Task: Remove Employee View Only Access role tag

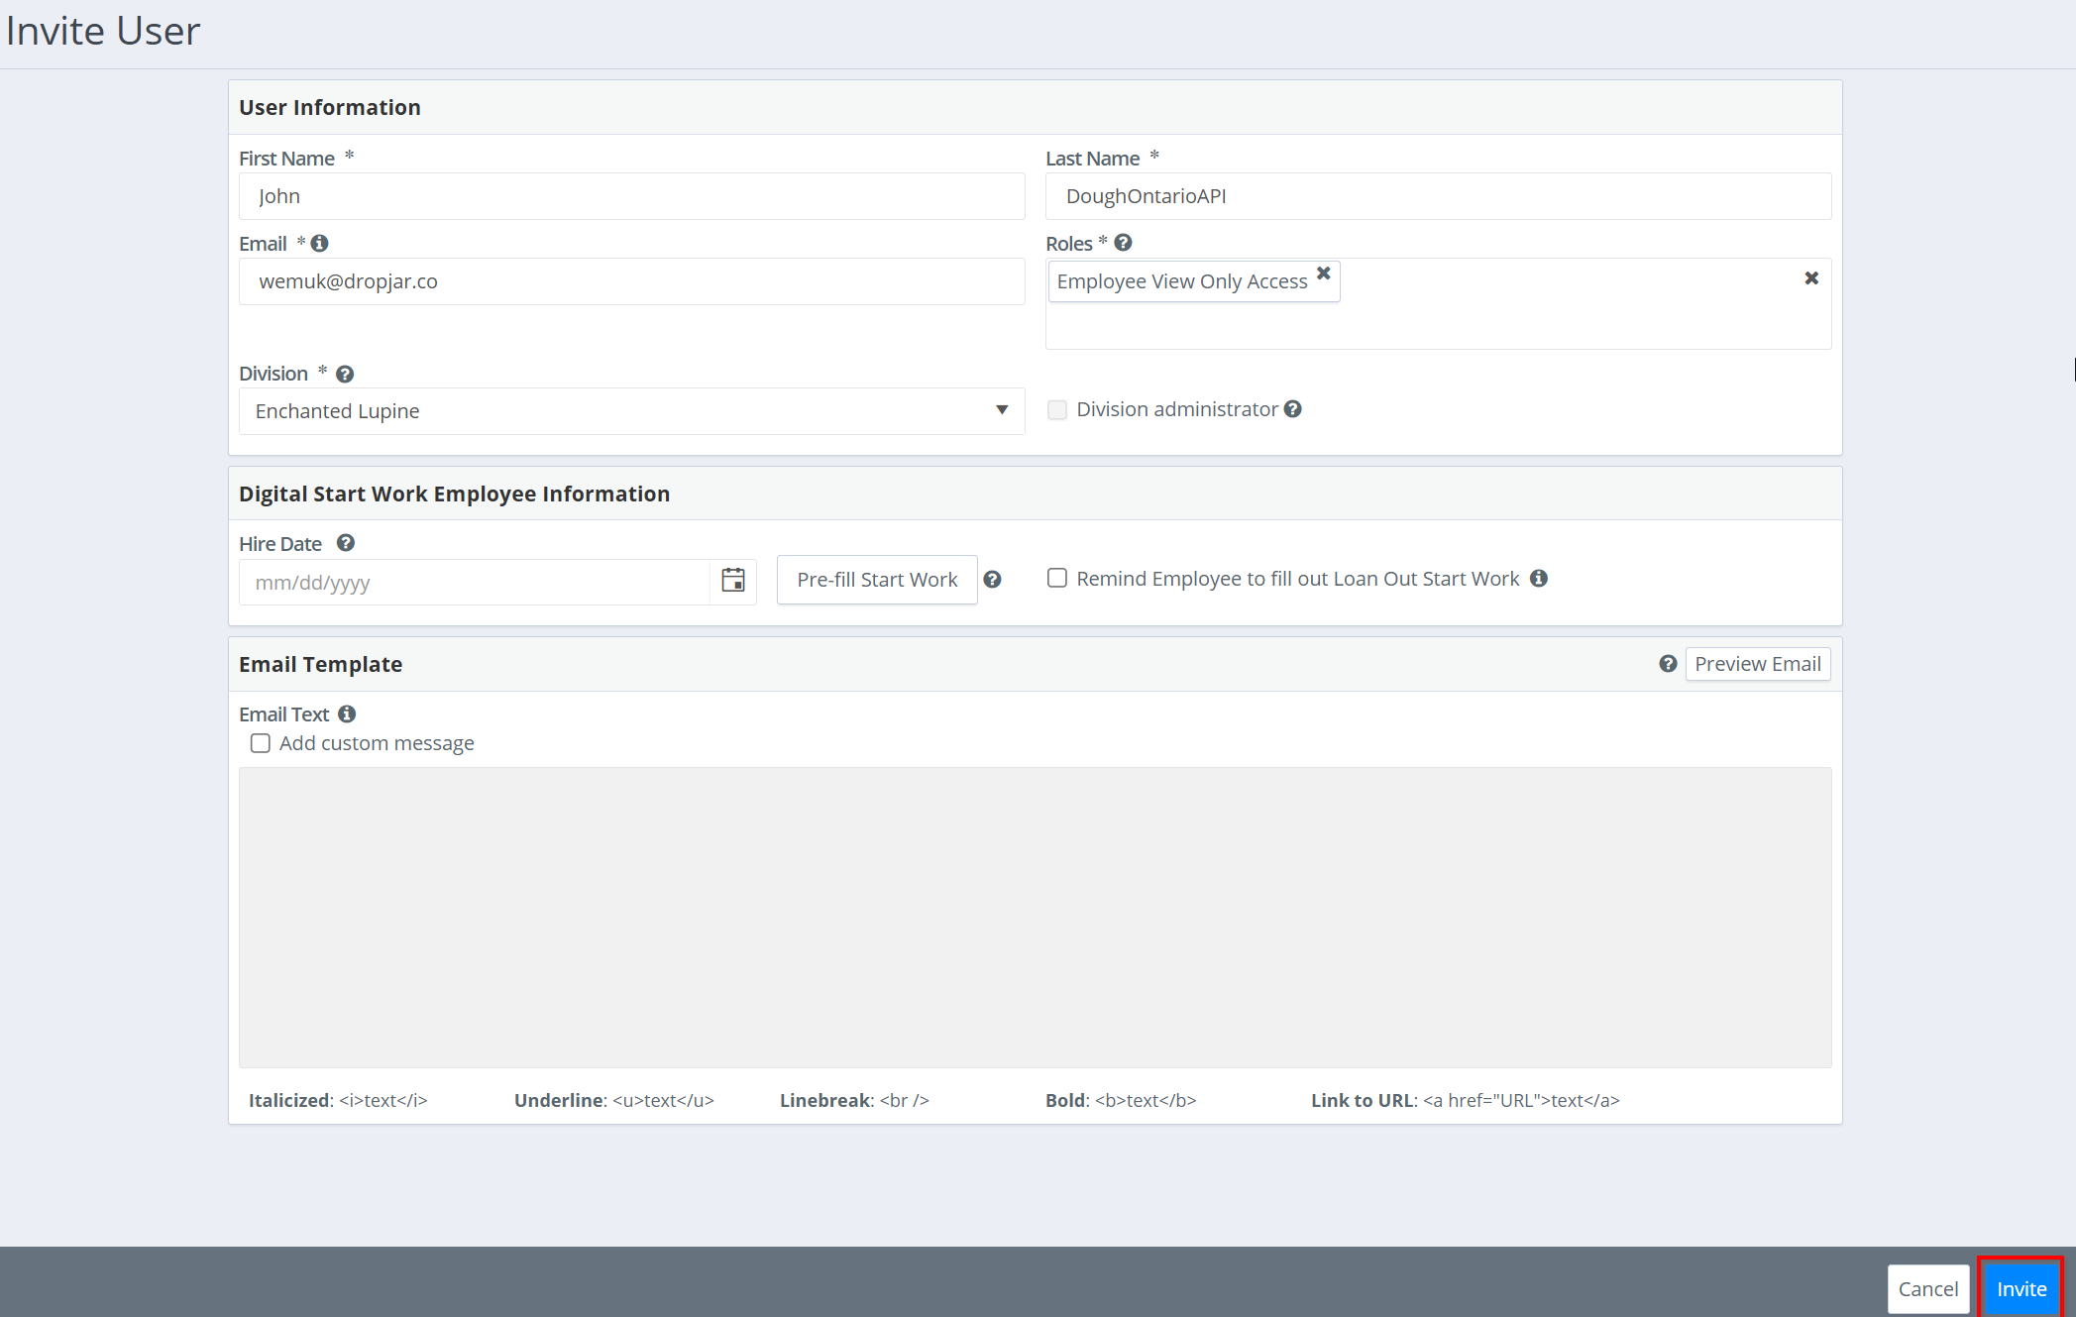Action: pyautogui.click(x=1324, y=274)
